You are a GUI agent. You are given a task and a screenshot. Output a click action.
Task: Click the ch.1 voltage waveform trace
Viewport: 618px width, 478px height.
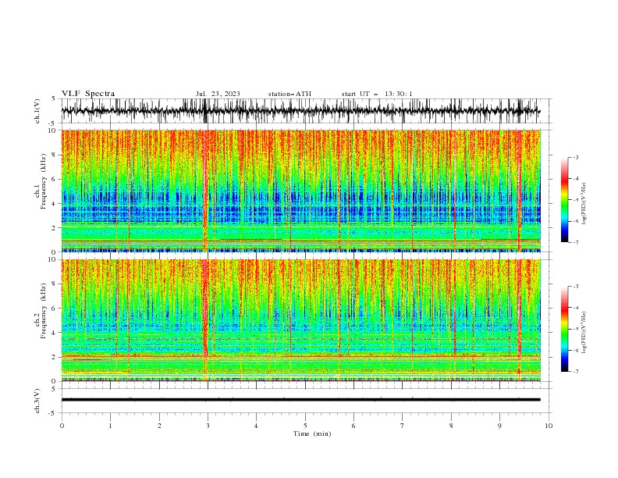click(x=300, y=111)
